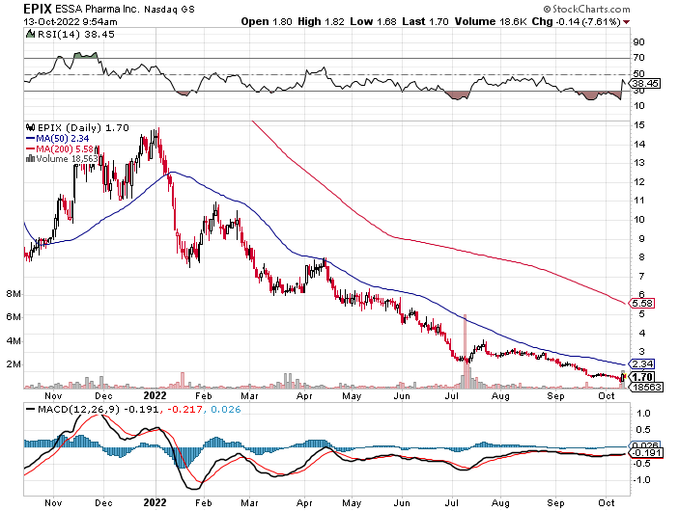This screenshot has width=679, height=511.
Task: Click the 10 price axis label
Action: pos(639,219)
